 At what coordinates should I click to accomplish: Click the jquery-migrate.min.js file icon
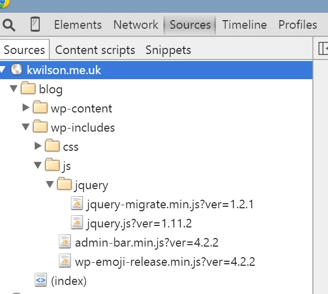77,204
